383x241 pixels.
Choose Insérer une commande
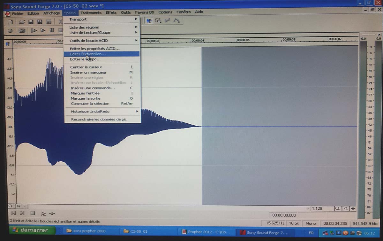102,88
